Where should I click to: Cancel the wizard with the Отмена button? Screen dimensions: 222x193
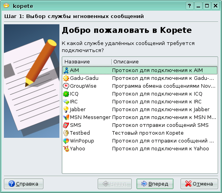point(199,184)
